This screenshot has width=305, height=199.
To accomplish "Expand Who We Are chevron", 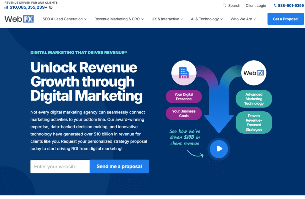I will coord(255,19).
